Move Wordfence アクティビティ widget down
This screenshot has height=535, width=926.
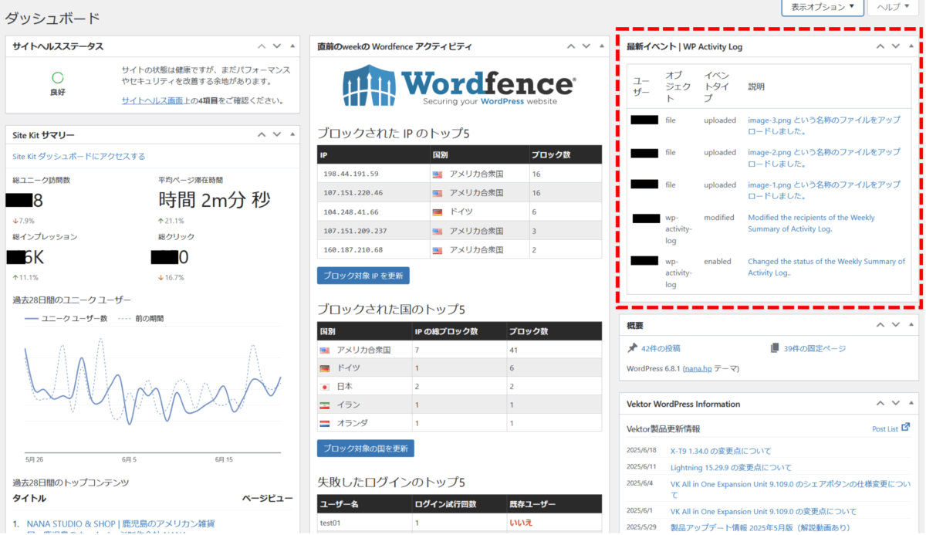(586, 46)
